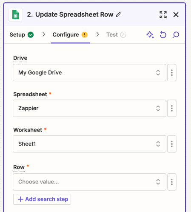Open three-dot menu beside Drive field
191x212 pixels.
point(172,73)
